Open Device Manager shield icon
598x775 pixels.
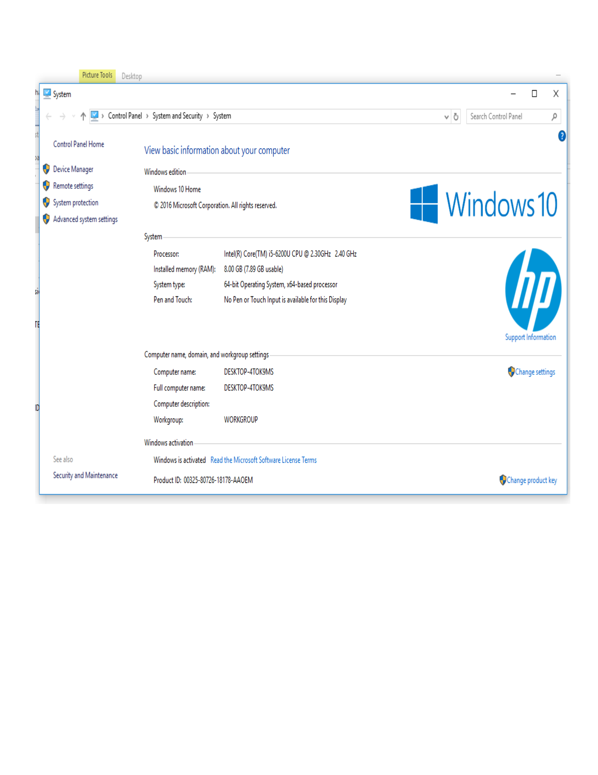click(46, 169)
